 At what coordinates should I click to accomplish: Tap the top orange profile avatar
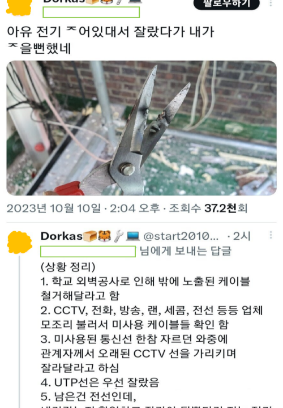19,6
